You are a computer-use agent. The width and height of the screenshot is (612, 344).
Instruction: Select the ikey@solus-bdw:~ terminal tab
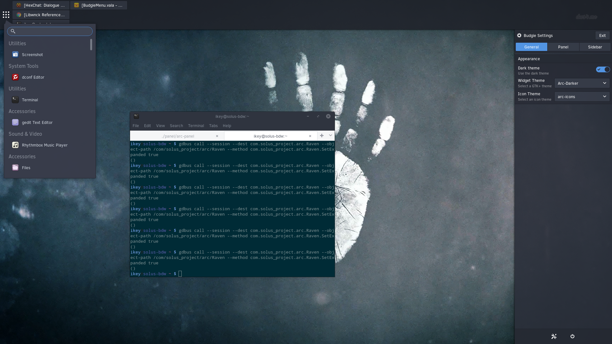click(x=271, y=136)
